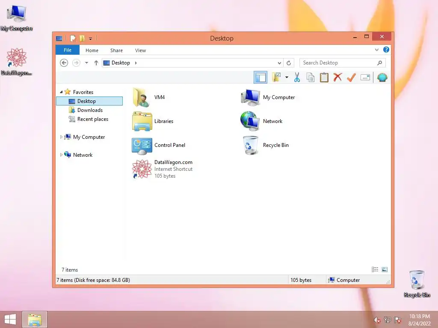438x328 pixels.
Task: Open the recent locations dropdown arrow
Action: 86,63
